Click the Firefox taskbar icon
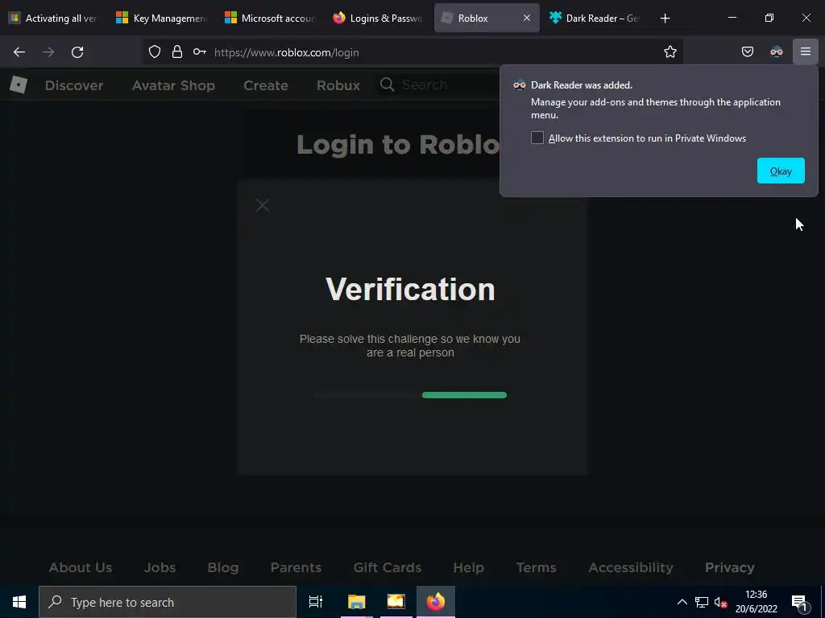This screenshot has width=825, height=618. point(436,602)
